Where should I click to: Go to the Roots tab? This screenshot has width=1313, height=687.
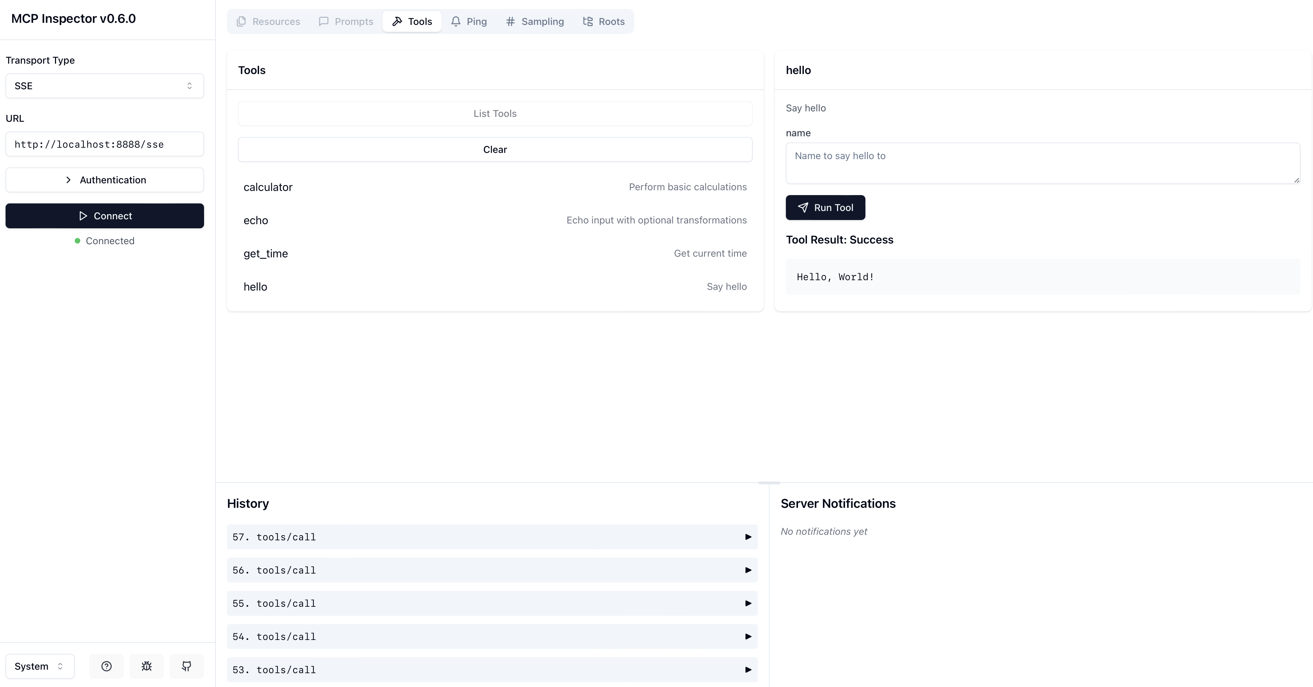604,21
